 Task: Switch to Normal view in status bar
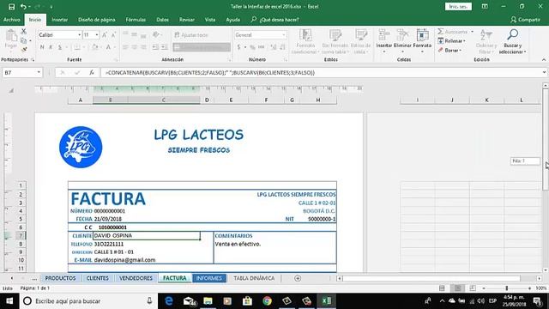(443, 288)
